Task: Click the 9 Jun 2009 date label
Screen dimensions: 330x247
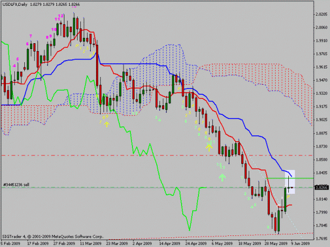Action: 300,243
